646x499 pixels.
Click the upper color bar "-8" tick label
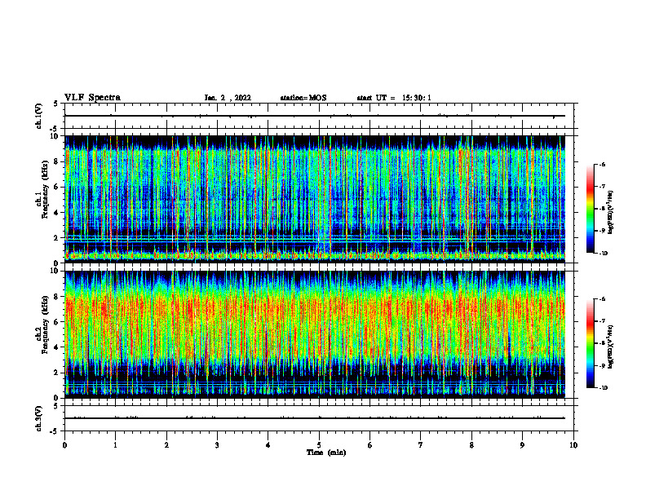[x=602, y=209]
